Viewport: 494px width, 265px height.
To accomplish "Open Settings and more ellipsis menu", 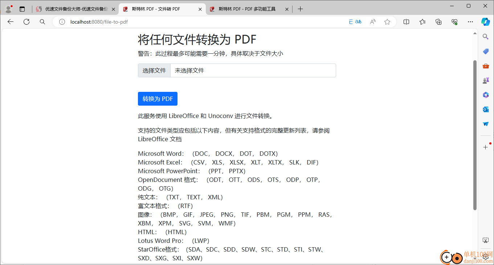I will 470,22.
